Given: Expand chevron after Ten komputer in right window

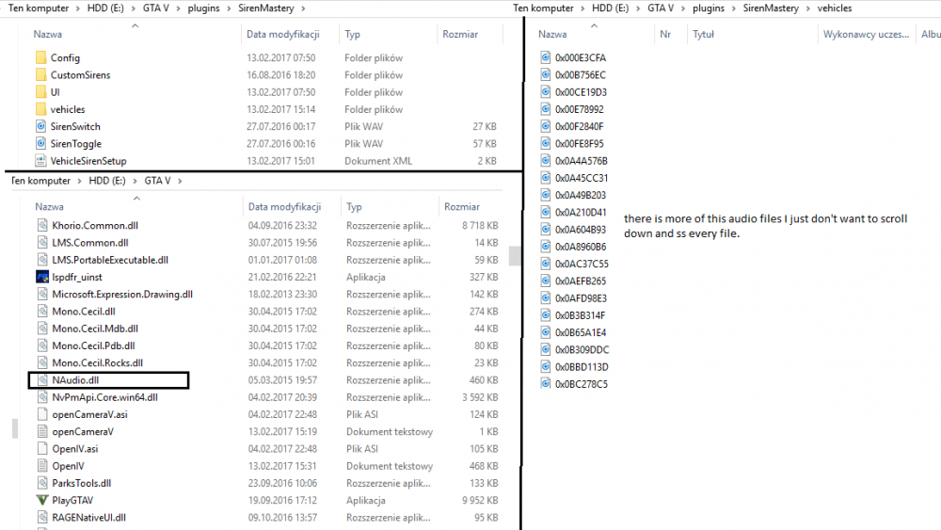Looking at the screenshot, I should (x=583, y=8).
